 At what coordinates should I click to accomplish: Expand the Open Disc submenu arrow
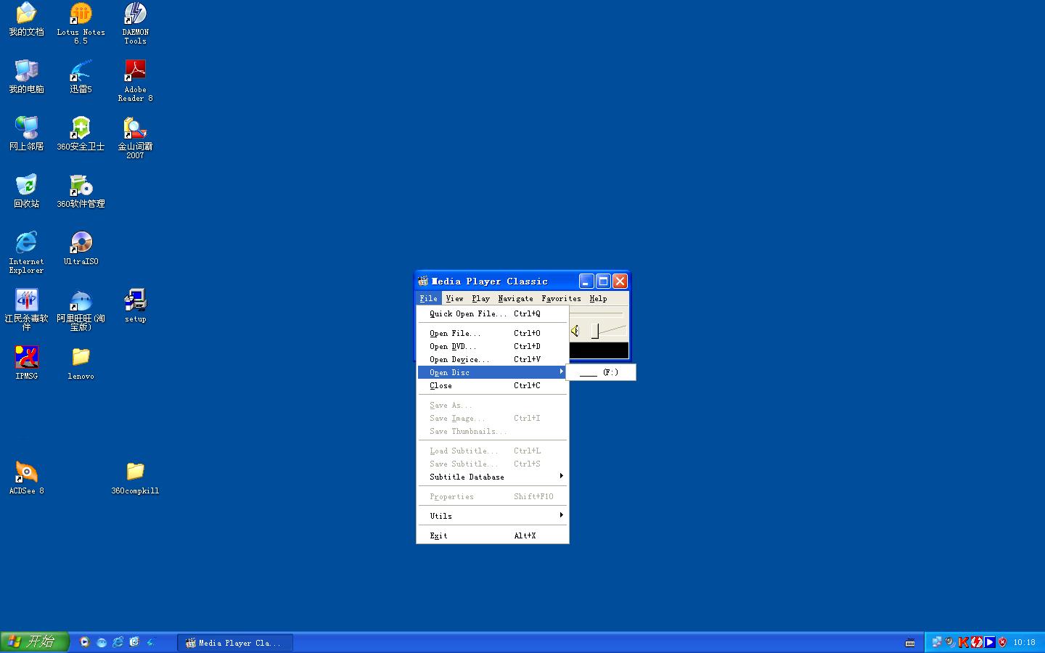pyautogui.click(x=561, y=372)
